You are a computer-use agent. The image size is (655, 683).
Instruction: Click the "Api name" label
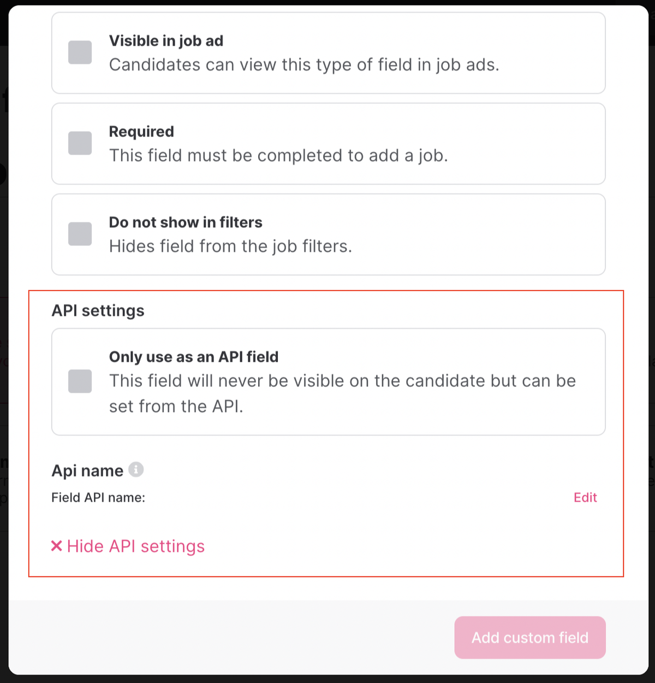87,470
